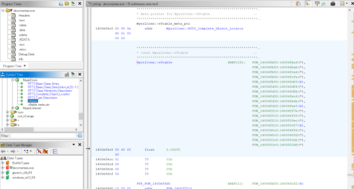354x189 pixels.
Task: Toggle the array filter button in Data Type Manager
Action: 39,151
